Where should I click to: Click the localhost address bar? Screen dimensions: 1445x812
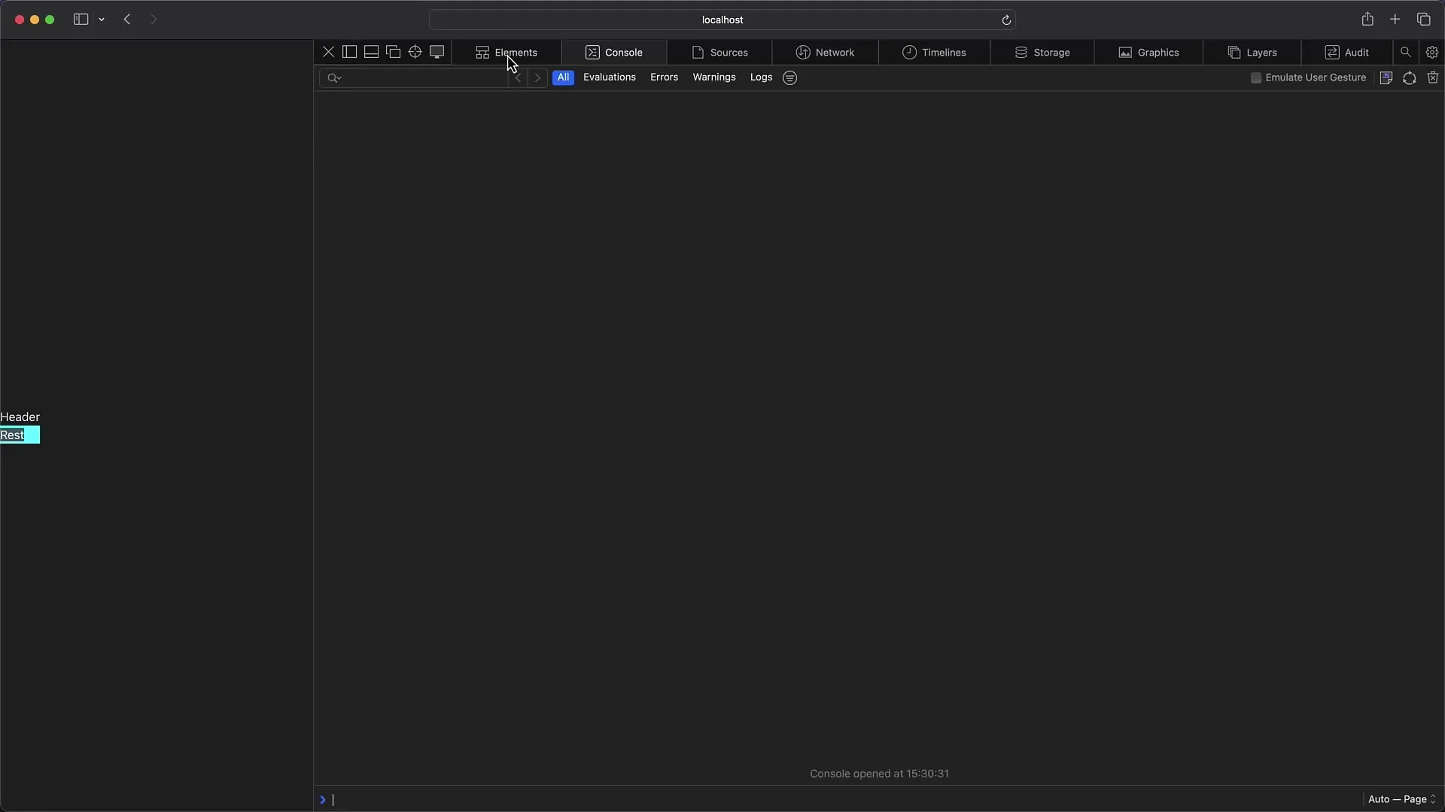tap(722, 20)
